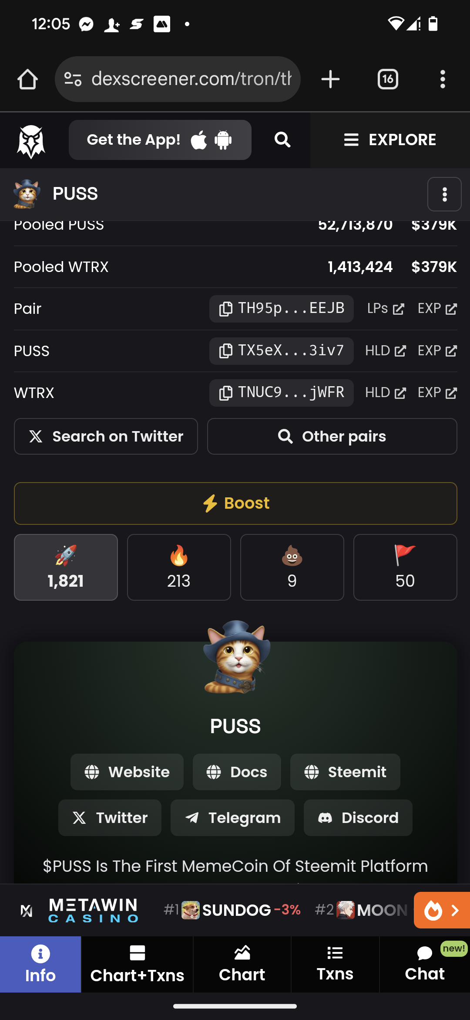Vote with the red flag reaction 50
The image size is (470, 1020).
[x=405, y=567]
